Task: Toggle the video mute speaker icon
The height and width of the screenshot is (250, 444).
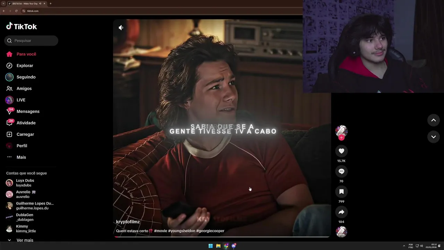Action: (121, 28)
